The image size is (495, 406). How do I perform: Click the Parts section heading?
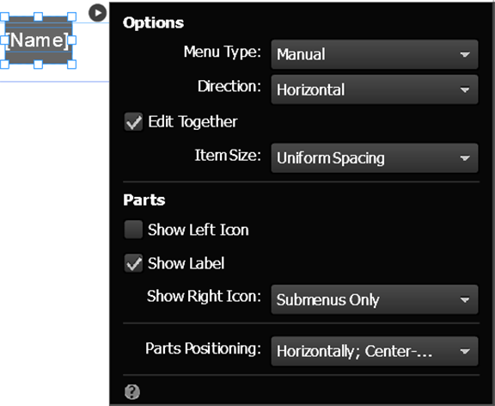[x=144, y=200]
